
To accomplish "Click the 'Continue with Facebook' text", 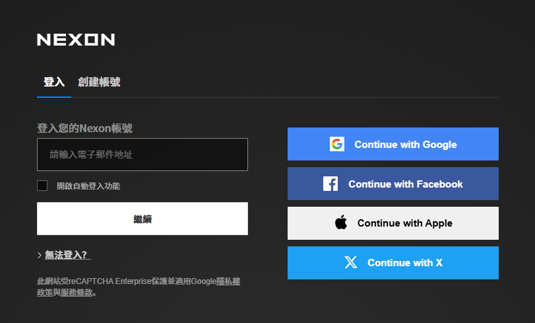I will (x=406, y=184).
